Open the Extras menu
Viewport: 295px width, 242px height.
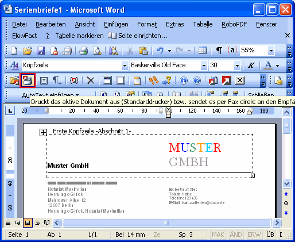tap(175, 24)
